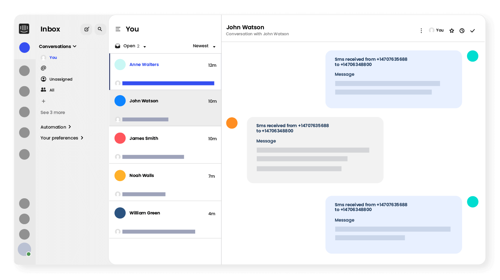
Task: Select the Unassigned inbox
Action: tap(60, 79)
